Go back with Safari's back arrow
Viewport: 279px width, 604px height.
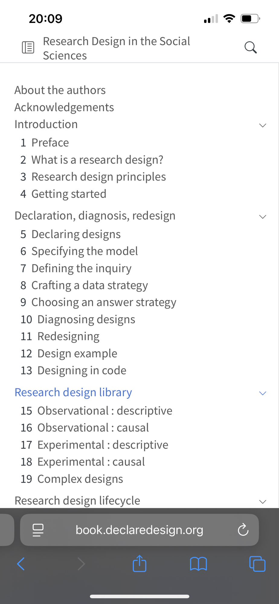(x=21, y=564)
